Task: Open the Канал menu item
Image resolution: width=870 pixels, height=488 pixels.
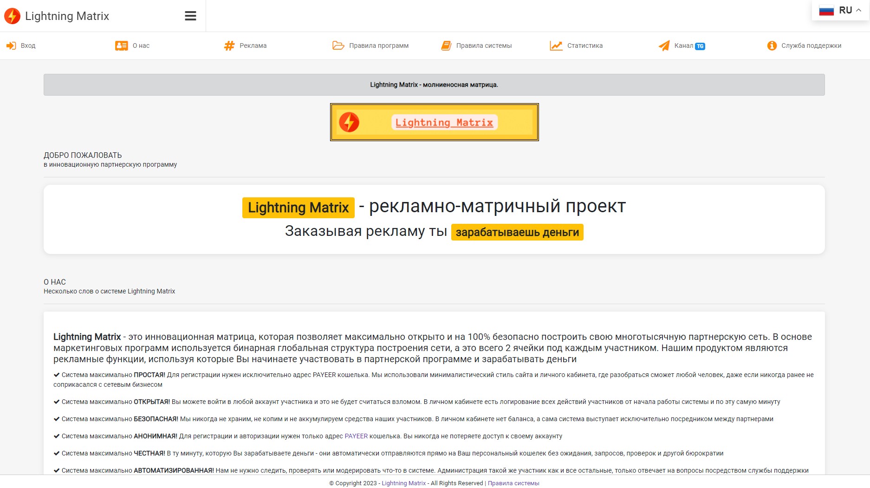Action: coord(682,46)
